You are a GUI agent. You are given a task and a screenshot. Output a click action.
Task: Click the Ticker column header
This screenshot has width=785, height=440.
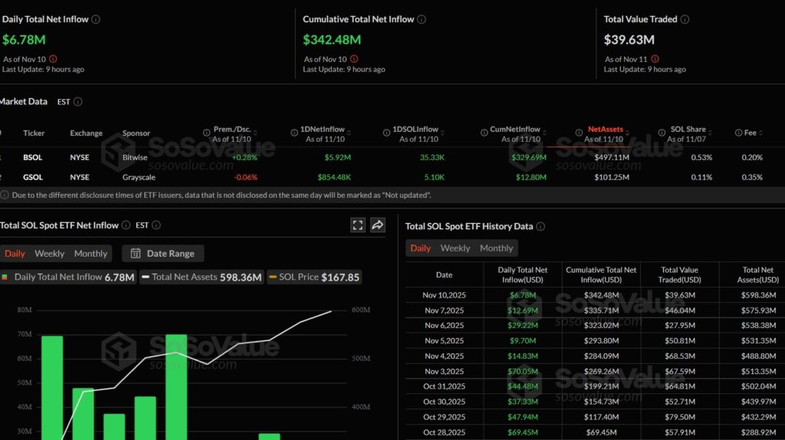(34, 133)
